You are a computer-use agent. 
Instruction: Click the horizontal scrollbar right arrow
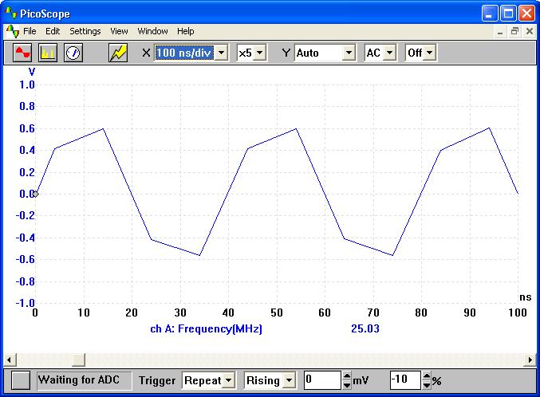(x=530, y=360)
